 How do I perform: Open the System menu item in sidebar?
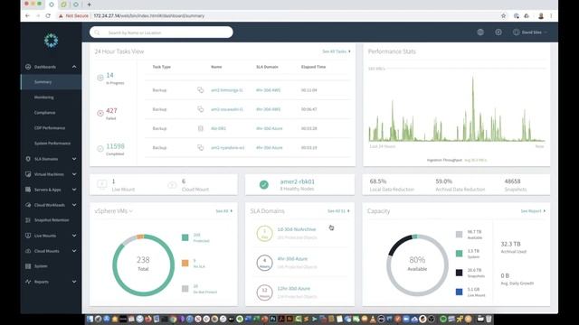coord(41,266)
